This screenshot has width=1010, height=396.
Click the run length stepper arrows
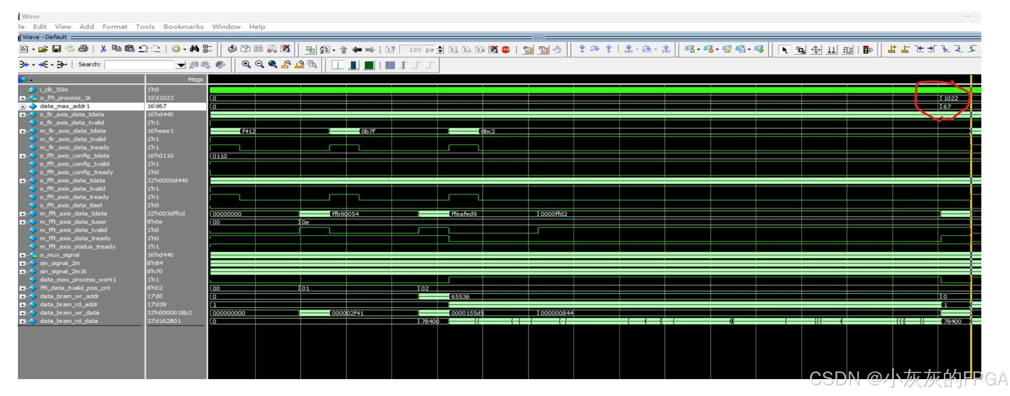[x=440, y=50]
